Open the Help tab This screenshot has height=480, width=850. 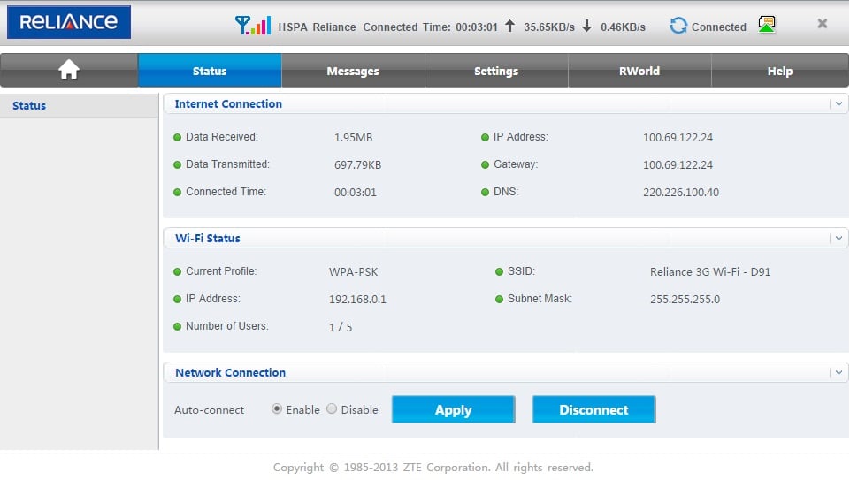tap(780, 71)
